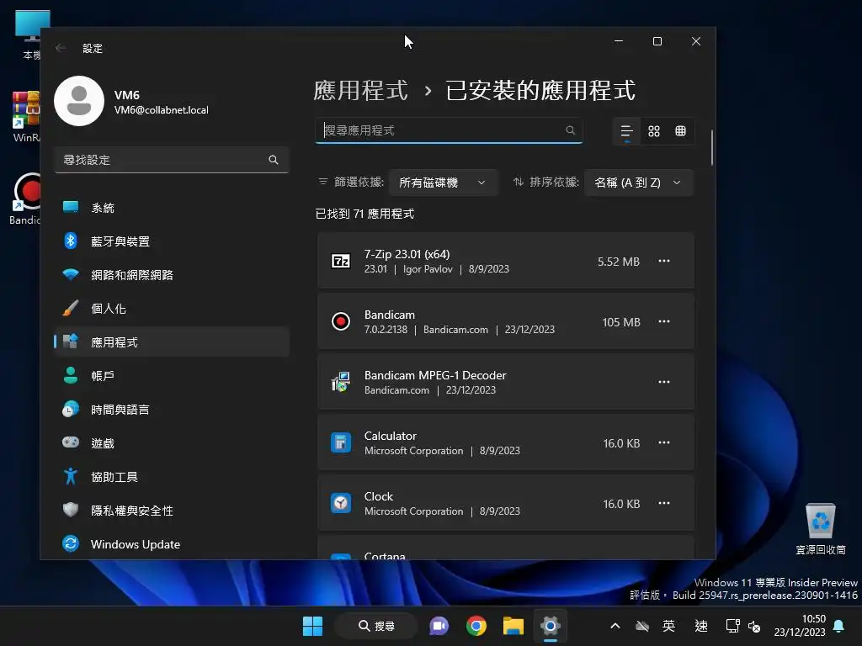Click the magnifier in 尋找設定 box
This screenshot has width=862, height=646.
tap(274, 160)
